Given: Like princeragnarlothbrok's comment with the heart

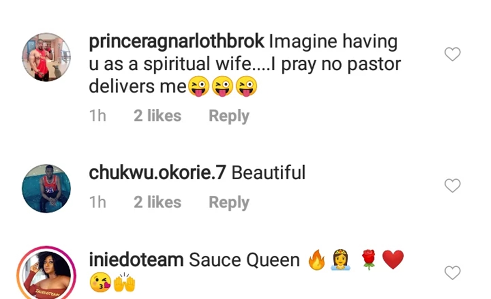Looking at the screenshot, I should pyautogui.click(x=452, y=54).
